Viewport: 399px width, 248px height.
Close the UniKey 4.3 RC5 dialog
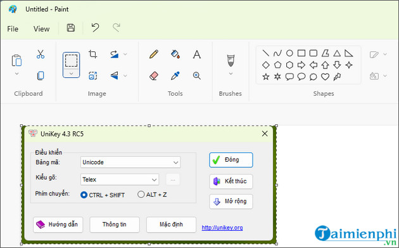265,134
